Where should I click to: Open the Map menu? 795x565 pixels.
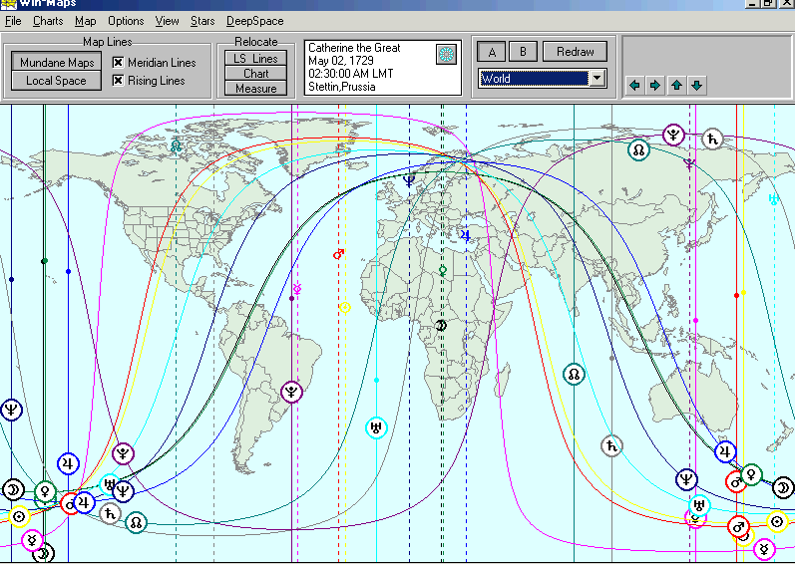(x=85, y=21)
